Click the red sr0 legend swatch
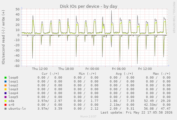The height and width of the screenshot is (120, 177). [x=6, y=105]
